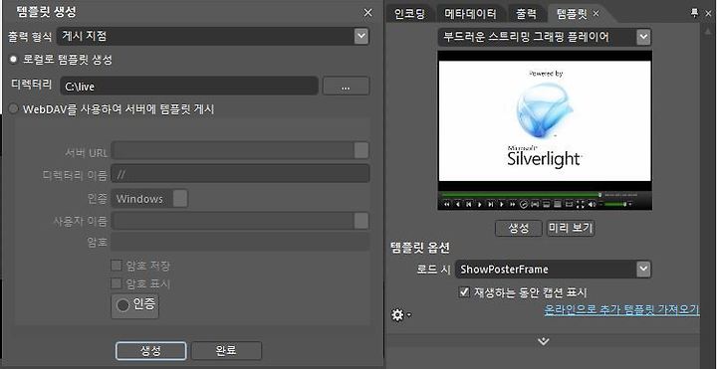717x369 pixels.
Task: Switch to the 메타데이터 tab
Action: click(470, 14)
